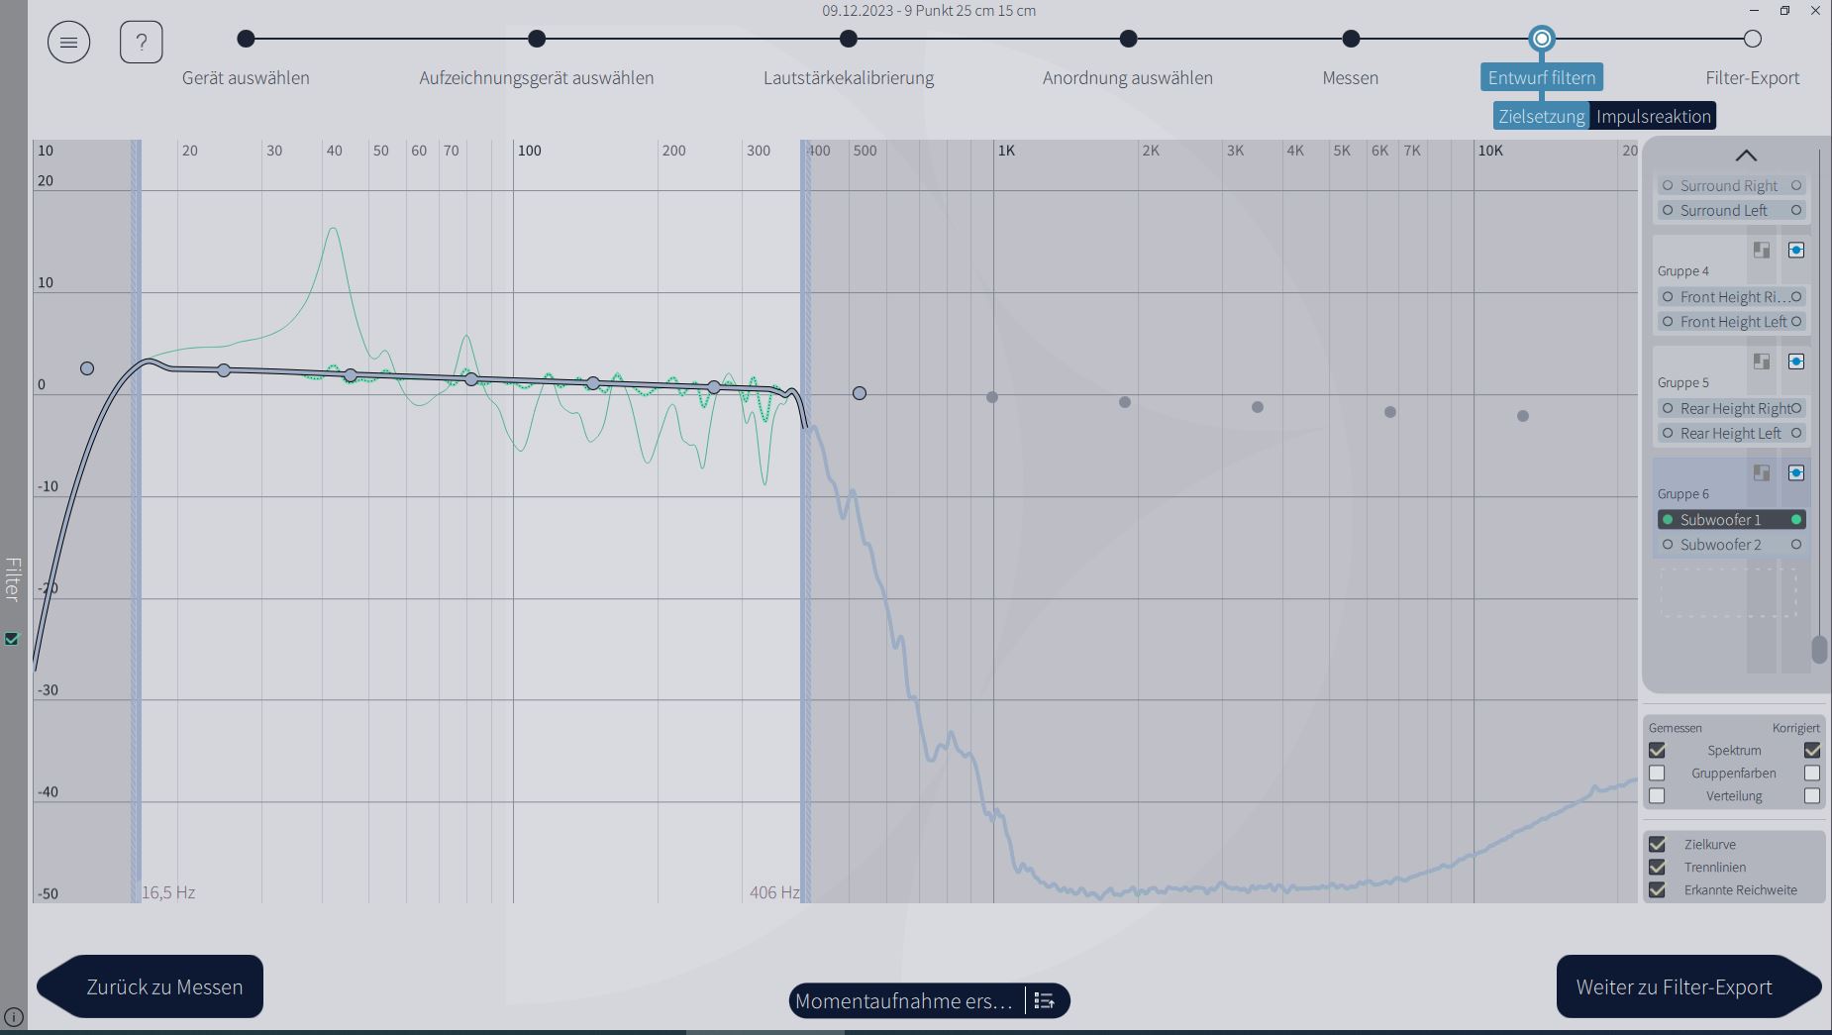
Task: Select Subwoofer 2 channel
Action: coord(1732,544)
